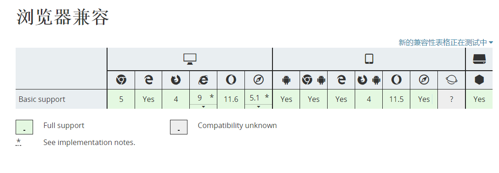Click the Full support legend swatch
This screenshot has height=173, width=499.
click(x=24, y=127)
